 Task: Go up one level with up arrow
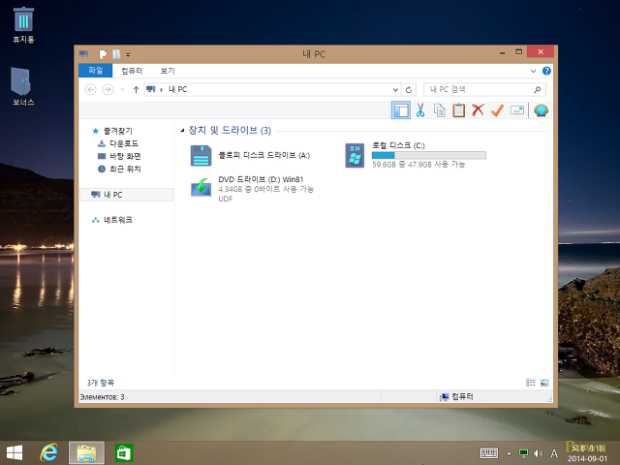tap(136, 90)
